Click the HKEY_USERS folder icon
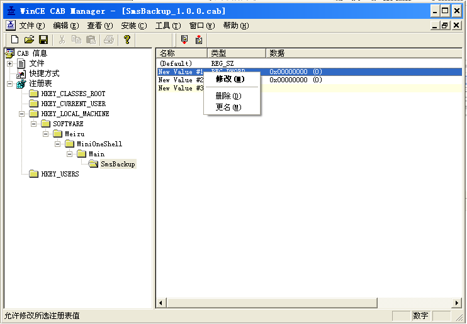 [x=33, y=174]
